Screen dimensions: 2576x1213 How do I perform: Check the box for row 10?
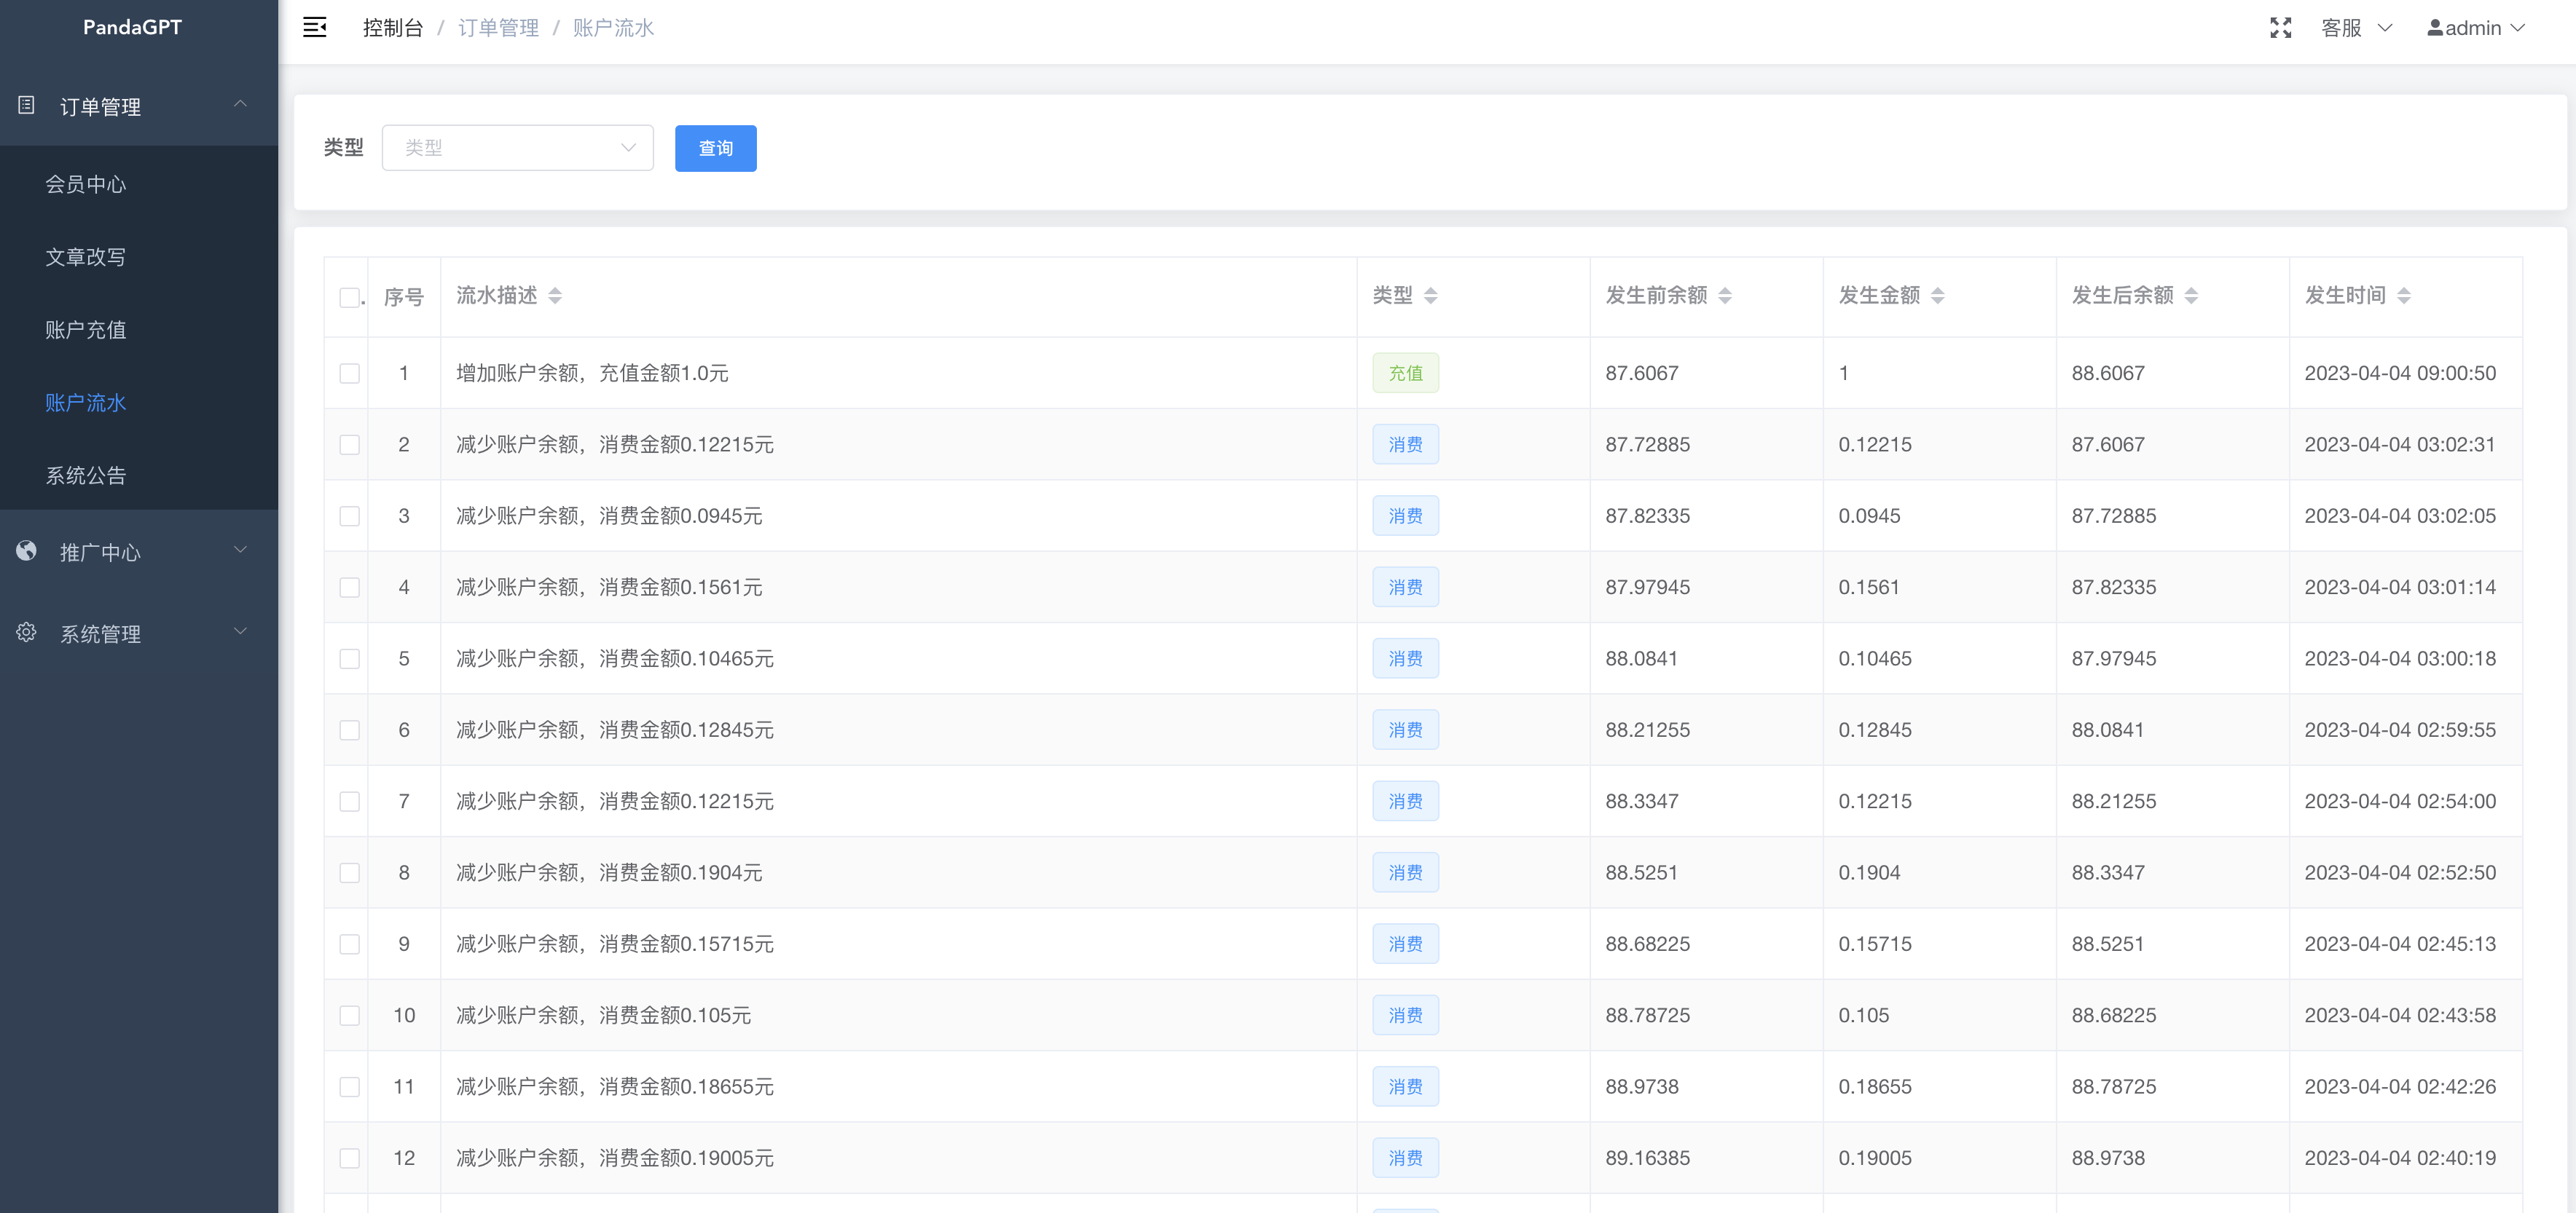(x=349, y=1016)
